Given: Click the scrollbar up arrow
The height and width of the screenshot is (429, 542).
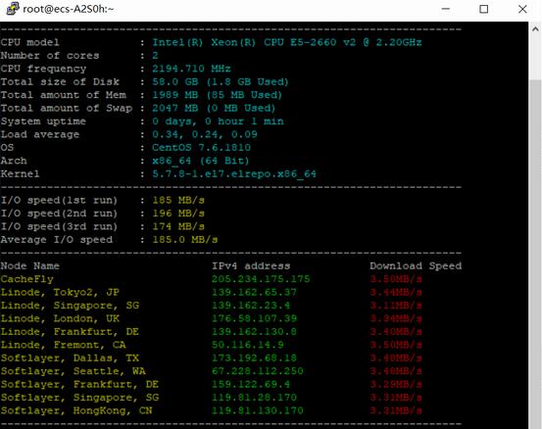Looking at the screenshot, I should pos(535,29).
